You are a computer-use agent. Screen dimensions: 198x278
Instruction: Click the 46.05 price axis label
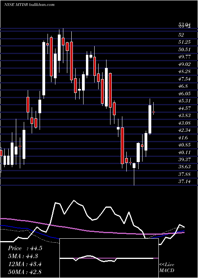point(185,94)
